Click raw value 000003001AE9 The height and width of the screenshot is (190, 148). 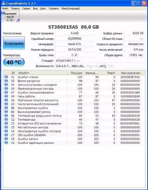130,92
